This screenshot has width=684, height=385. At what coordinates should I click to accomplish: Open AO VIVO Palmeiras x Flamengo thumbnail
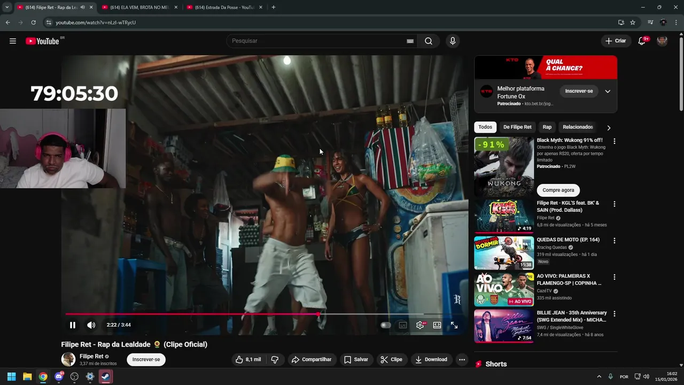(504, 289)
